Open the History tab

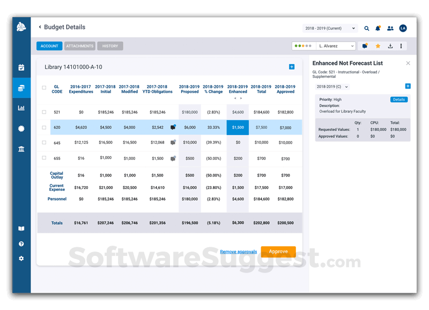point(110,46)
